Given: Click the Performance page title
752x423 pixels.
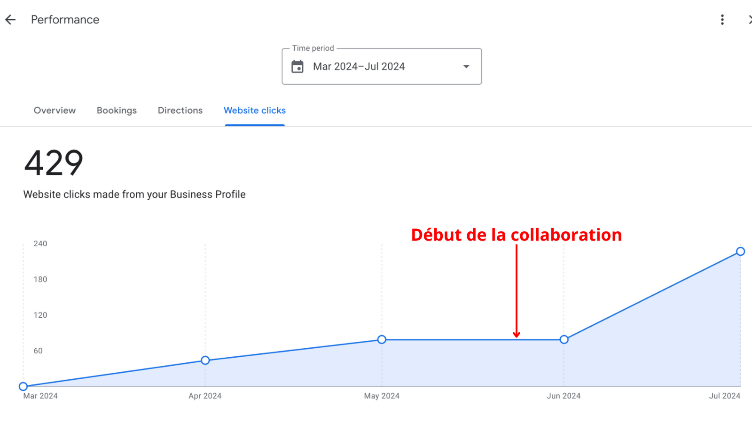Looking at the screenshot, I should [65, 20].
